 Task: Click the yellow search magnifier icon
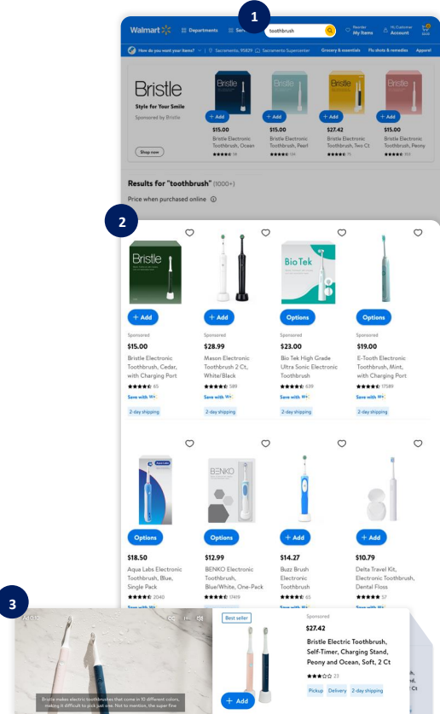click(329, 31)
